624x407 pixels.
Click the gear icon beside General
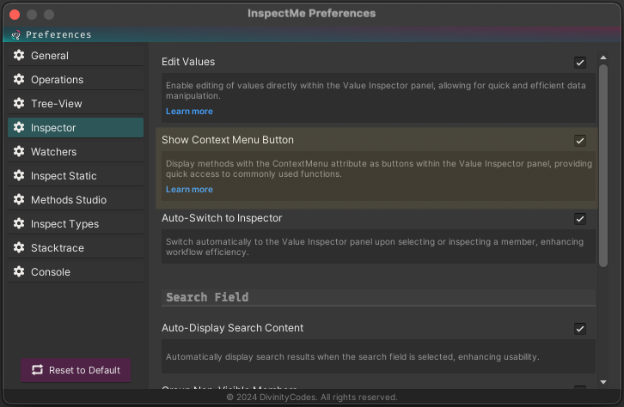pyautogui.click(x=19, y=55)
